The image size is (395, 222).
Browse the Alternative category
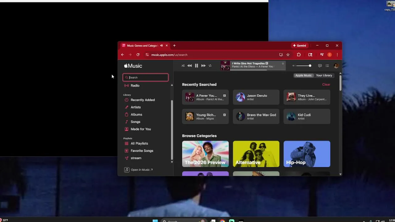point(256,154)
